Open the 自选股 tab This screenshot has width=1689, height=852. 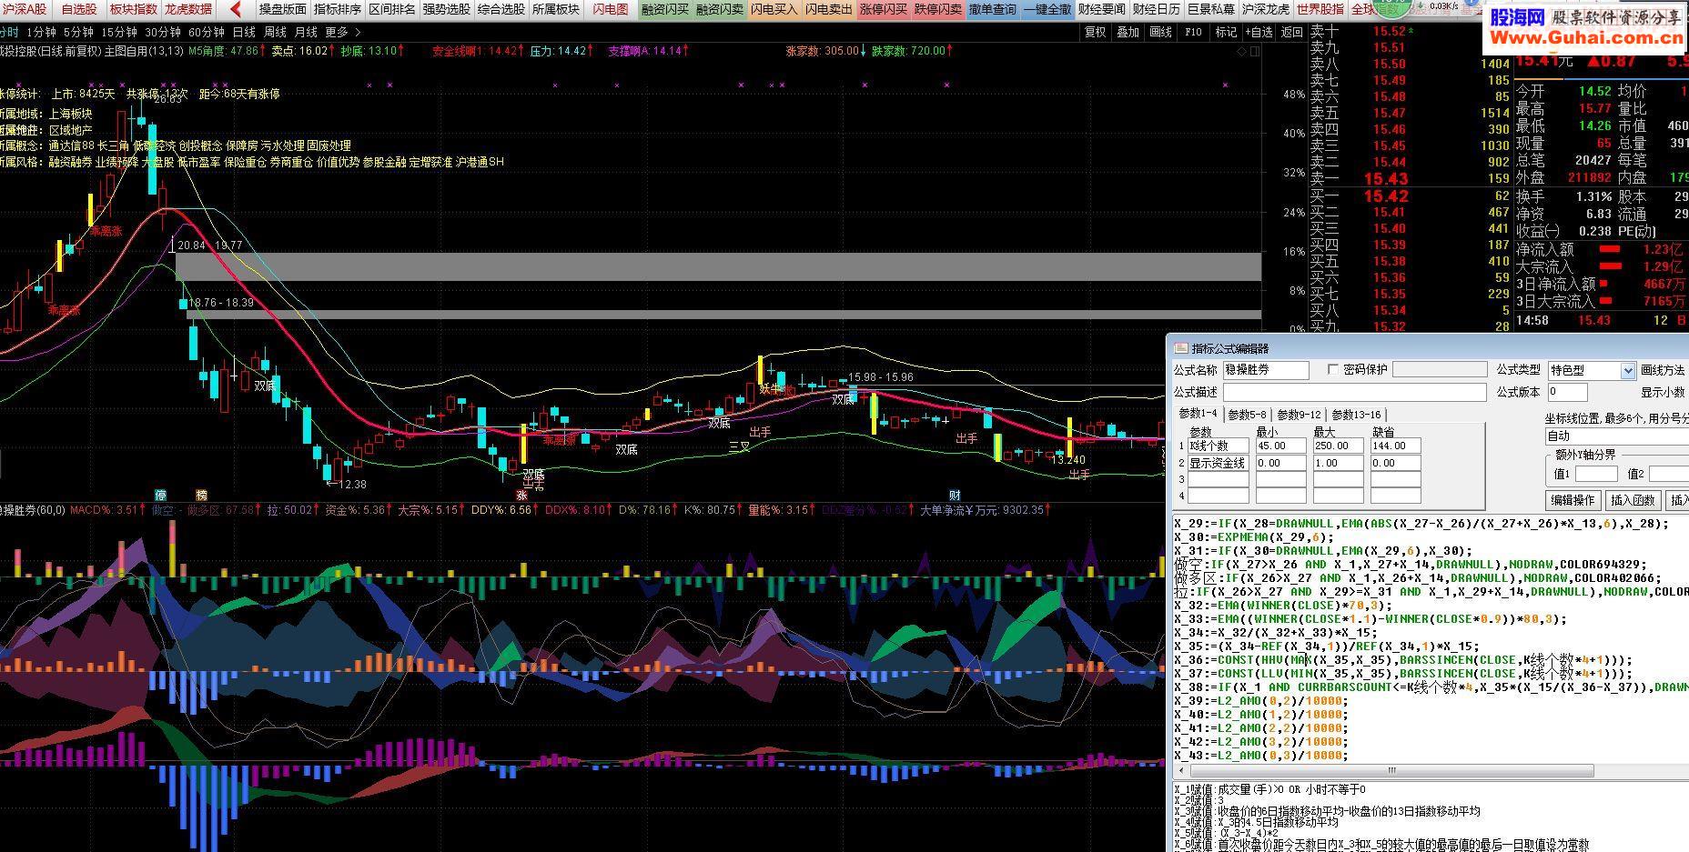(x=79, y=9)
